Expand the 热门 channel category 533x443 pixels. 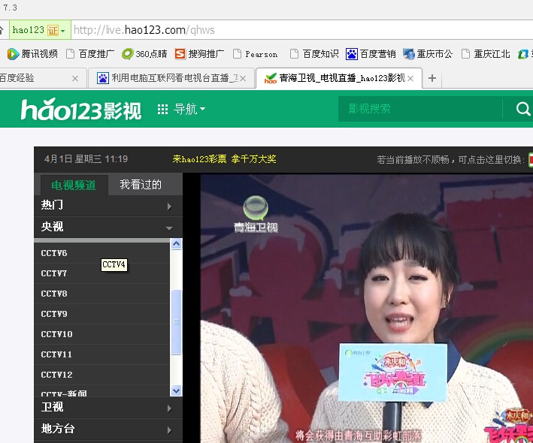coord(108,206)
